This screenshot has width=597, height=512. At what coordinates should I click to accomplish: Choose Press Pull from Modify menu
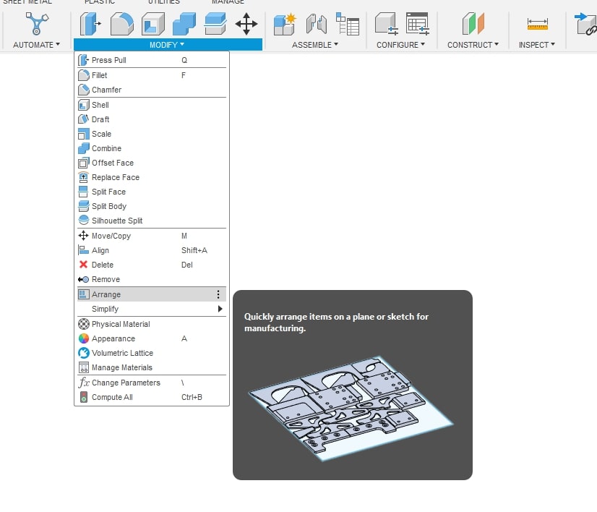click(x=152, y=60)
